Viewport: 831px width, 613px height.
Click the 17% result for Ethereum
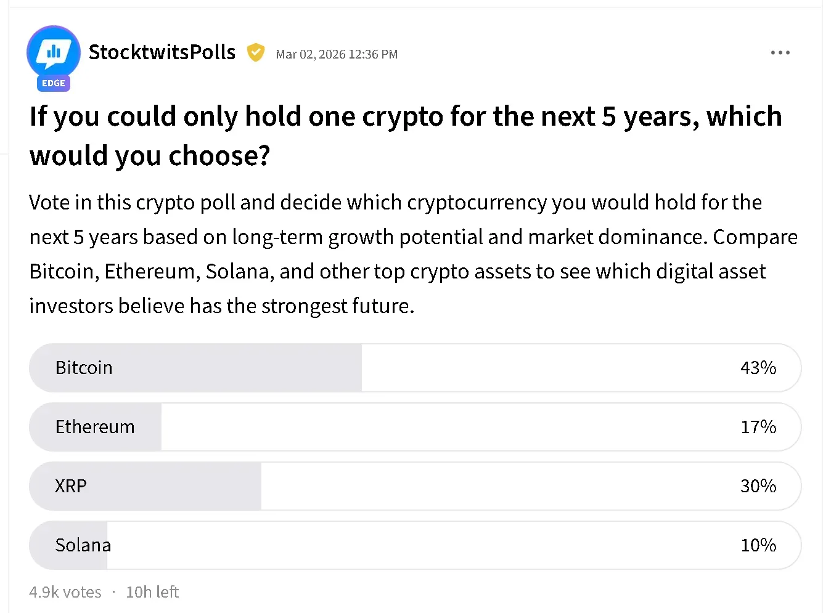(758, 427)
